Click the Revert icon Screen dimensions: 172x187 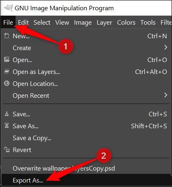7,150
